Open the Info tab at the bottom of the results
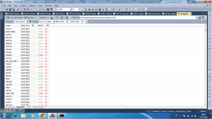Screen dimensions: 212x119 pyautogui.click(x=29, y=107)
